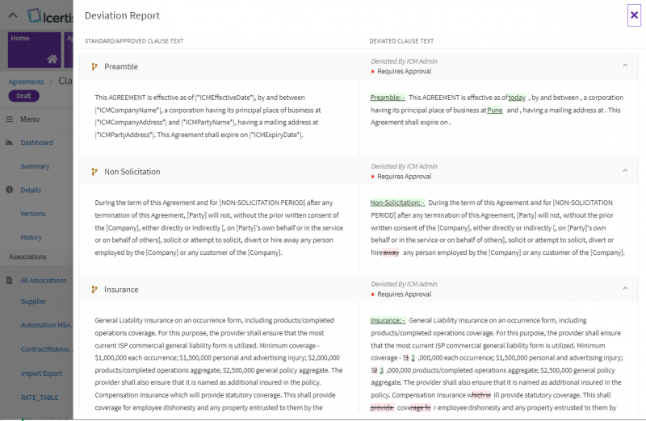Collapse the Non Solicitation clause section
The image size is (646, 421).
(x=625, y=170)
